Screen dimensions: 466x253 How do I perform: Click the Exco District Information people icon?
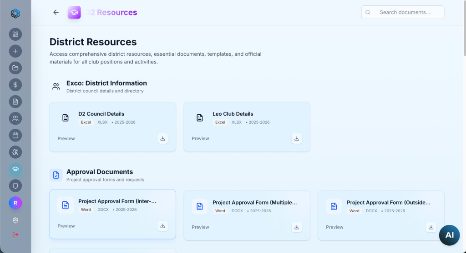coord(56,87)
